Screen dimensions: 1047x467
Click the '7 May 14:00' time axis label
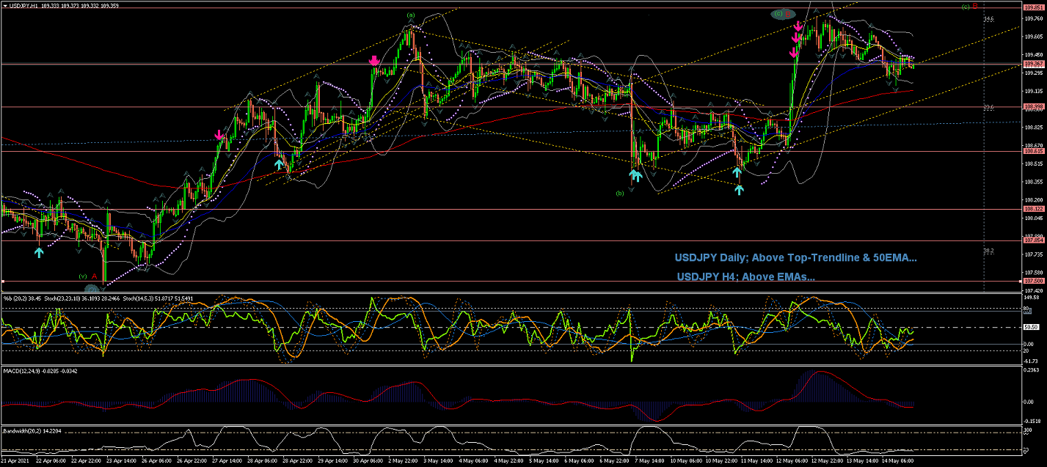tap(649, 462)
